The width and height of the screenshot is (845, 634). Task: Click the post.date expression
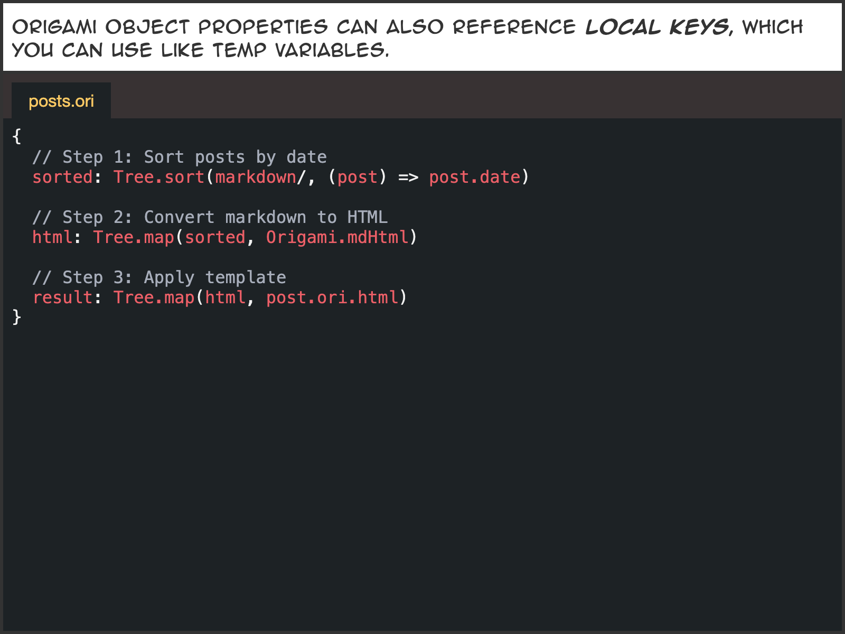coord(474,177)
